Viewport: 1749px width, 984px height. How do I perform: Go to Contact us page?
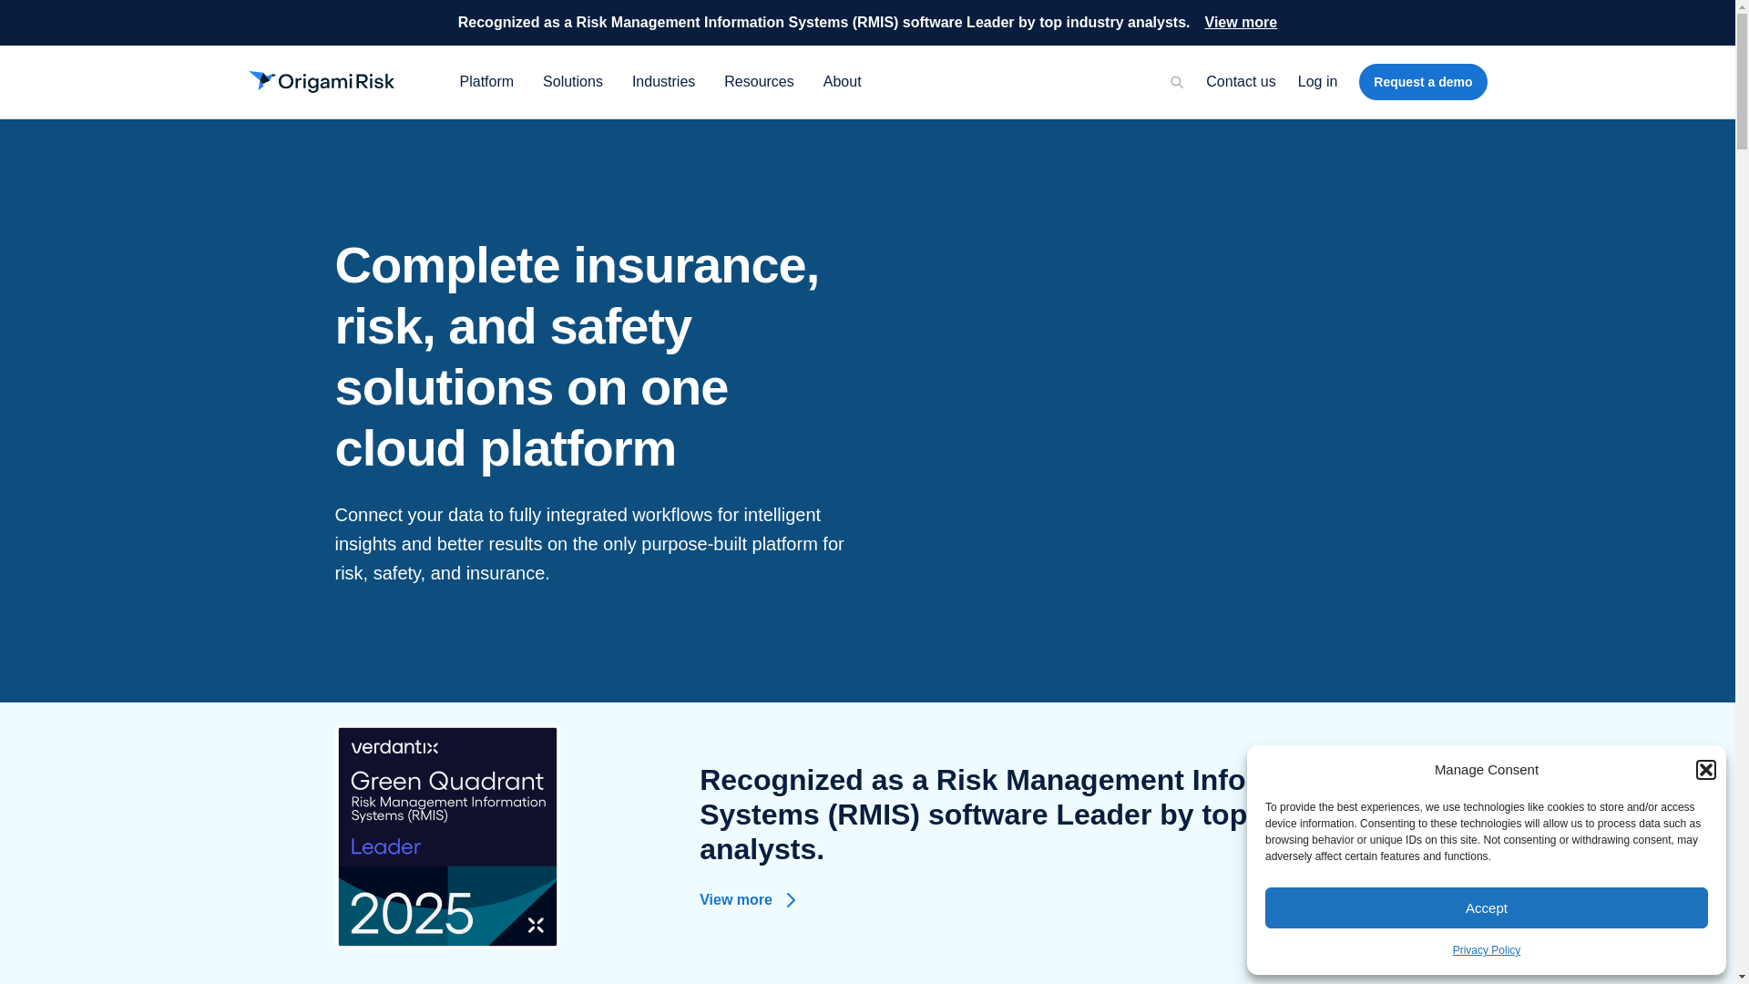1240,82
